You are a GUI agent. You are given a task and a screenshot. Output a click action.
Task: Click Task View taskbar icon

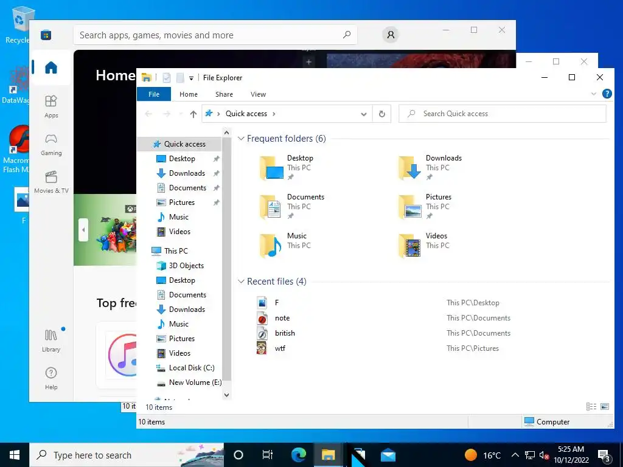(268, 455)
